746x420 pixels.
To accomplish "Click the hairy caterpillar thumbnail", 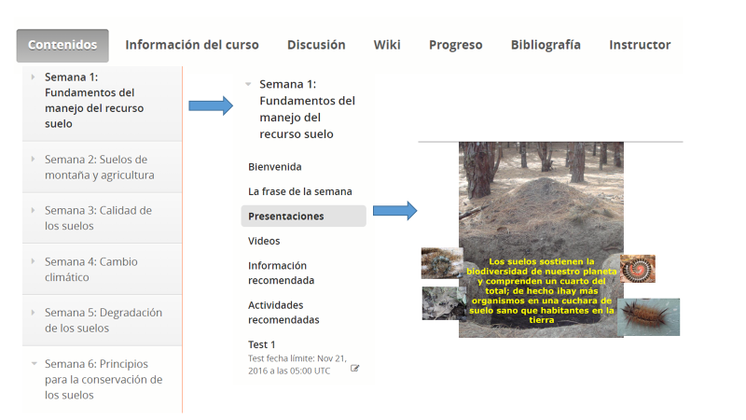I will pos(648,317).
